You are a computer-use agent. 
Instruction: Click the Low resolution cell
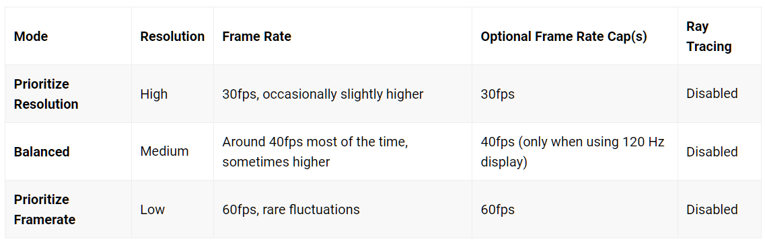(x=153, y=210)
